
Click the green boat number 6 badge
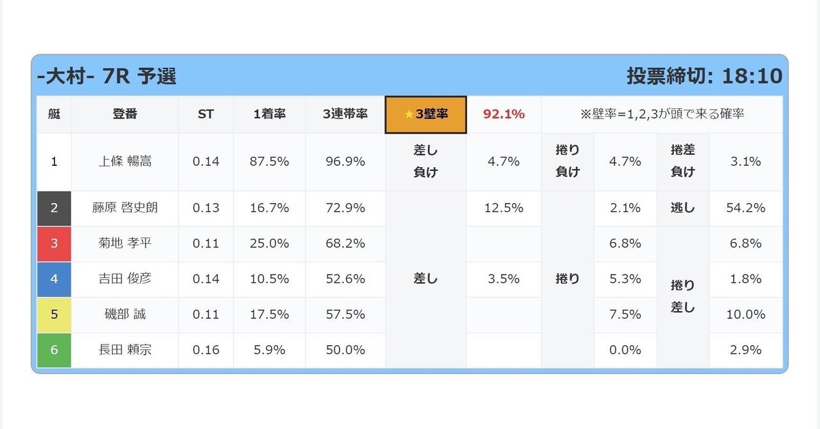54,350
